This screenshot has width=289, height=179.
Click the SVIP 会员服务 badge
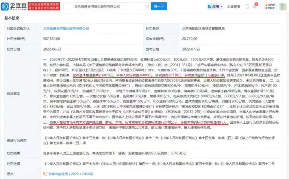coord(270,6)
